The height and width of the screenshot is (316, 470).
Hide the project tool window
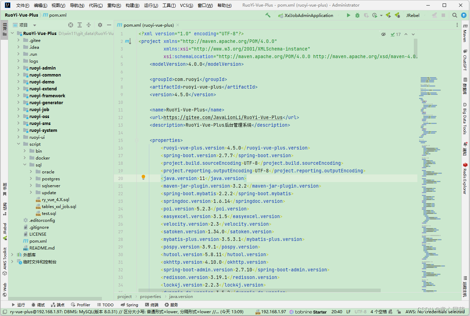[x=109, y=25]
